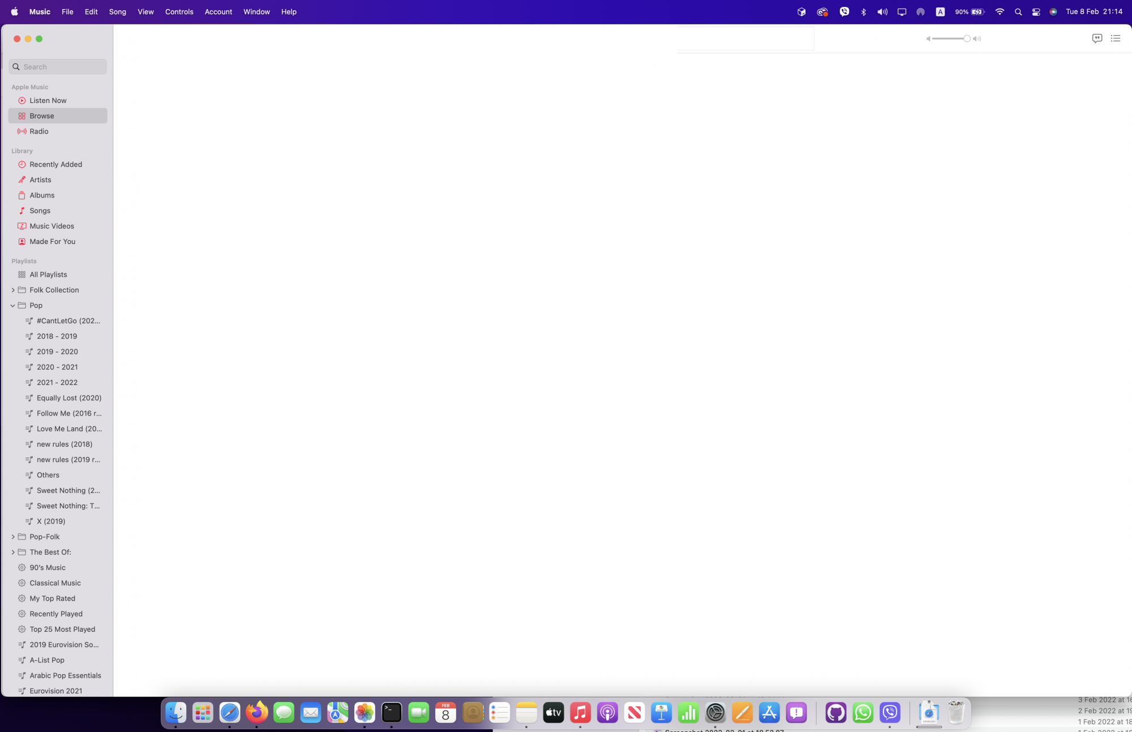Select Radio in Apple Music section
The height and width of the screenshot is (732, 1132).
[x=39, y=131]
